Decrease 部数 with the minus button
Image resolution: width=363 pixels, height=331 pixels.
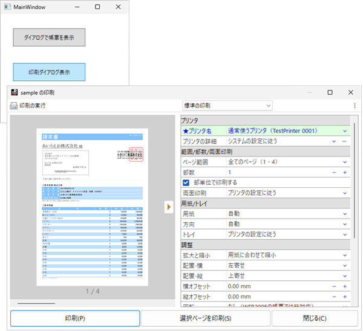pos(334,172)
